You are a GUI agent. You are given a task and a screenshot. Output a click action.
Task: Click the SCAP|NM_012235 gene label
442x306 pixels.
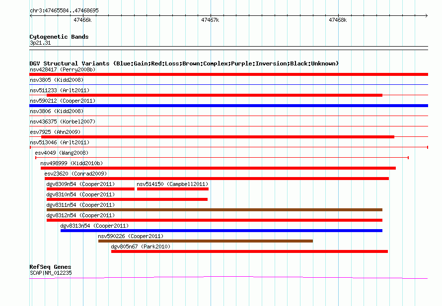coord(51,273)
